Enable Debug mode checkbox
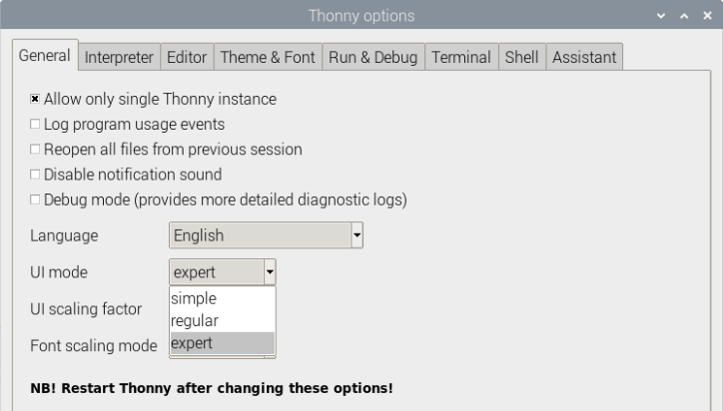Image resolution: width=723 pixels, height=411 pixels. click(x=35, y=200)
